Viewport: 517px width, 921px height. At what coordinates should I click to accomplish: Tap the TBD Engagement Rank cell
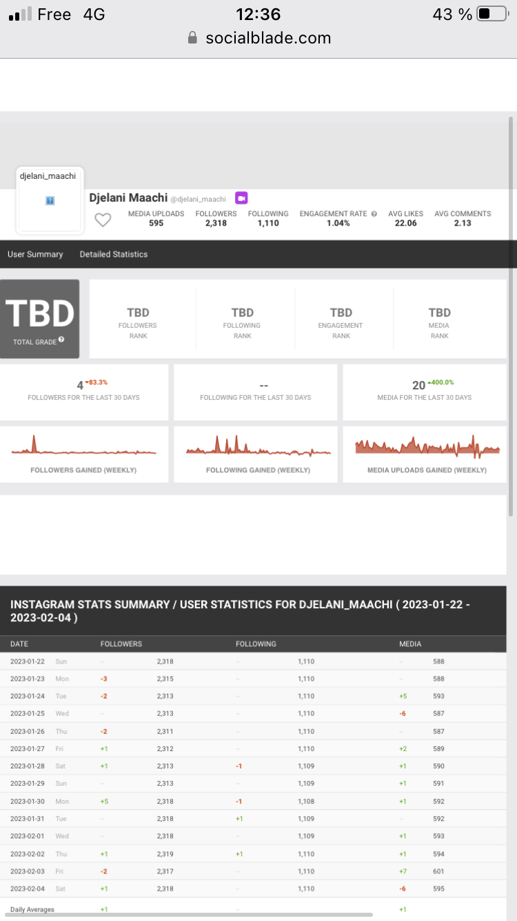(341, 322)
